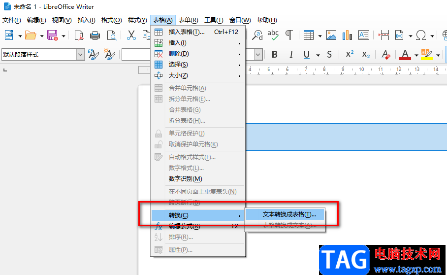Click 转换(C) menu entry
The width and height of the screenshot is (447, 275).
tap(198, 215)
